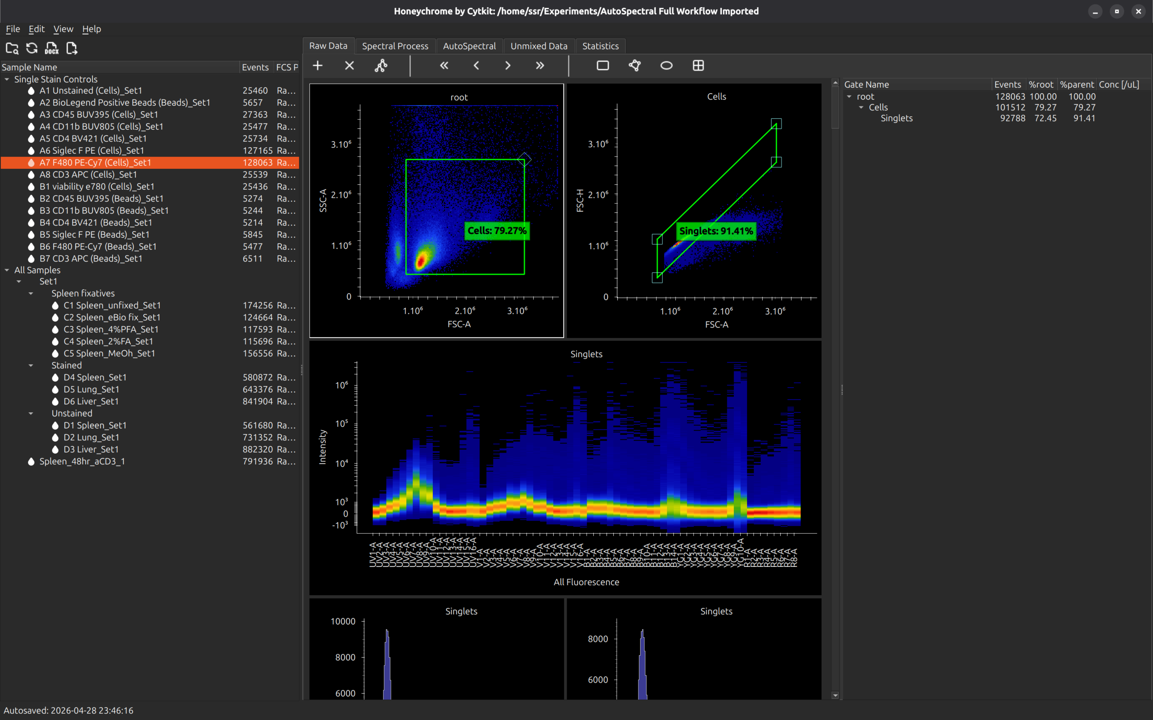Select the rectangle gate tool

(x=603, y=66)
